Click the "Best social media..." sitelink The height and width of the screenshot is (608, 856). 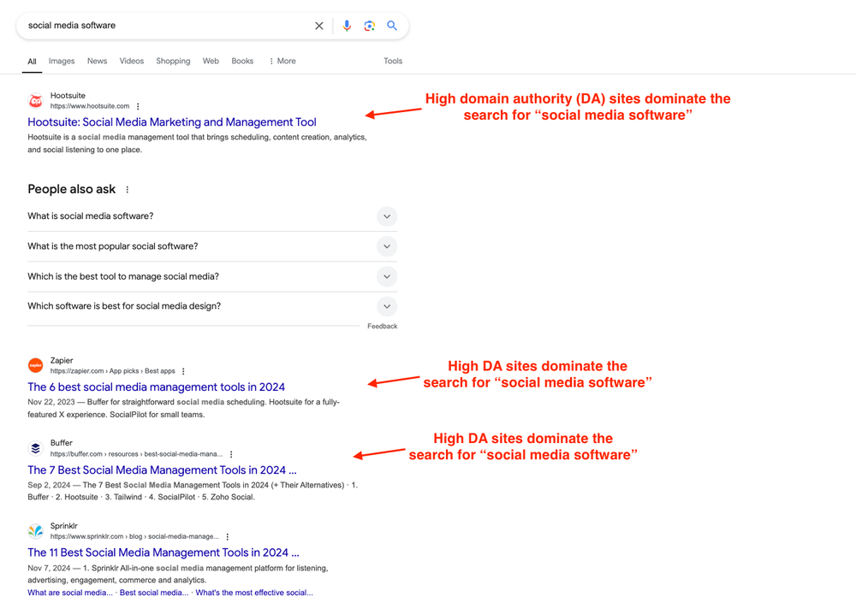[154, 593]
